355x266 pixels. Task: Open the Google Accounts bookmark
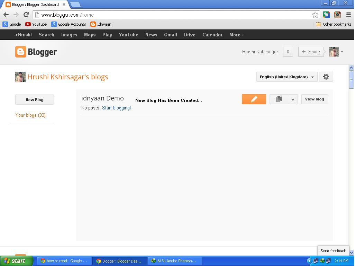point(69,24)
